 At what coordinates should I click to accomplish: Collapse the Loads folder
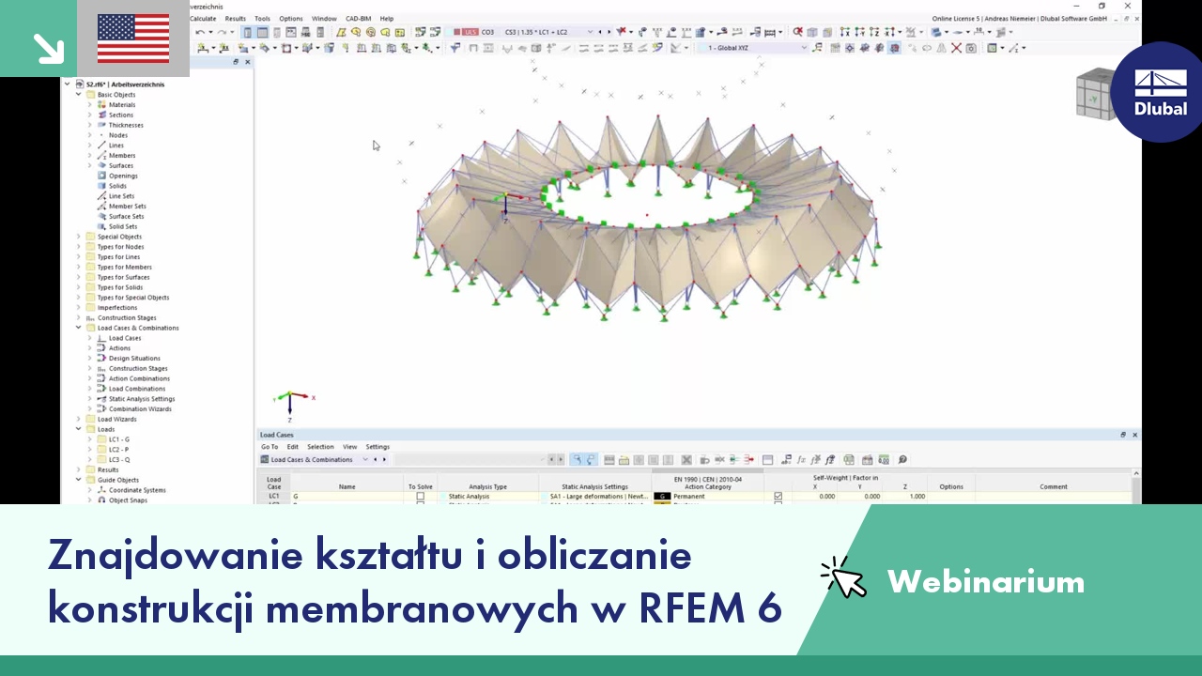coord(79,429)
